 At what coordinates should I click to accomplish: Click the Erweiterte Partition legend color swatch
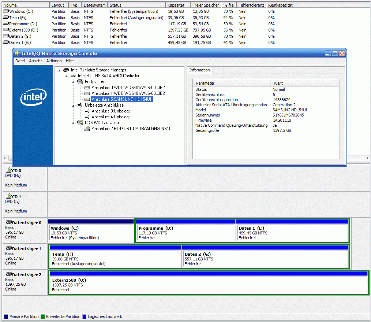click(43, 317)
